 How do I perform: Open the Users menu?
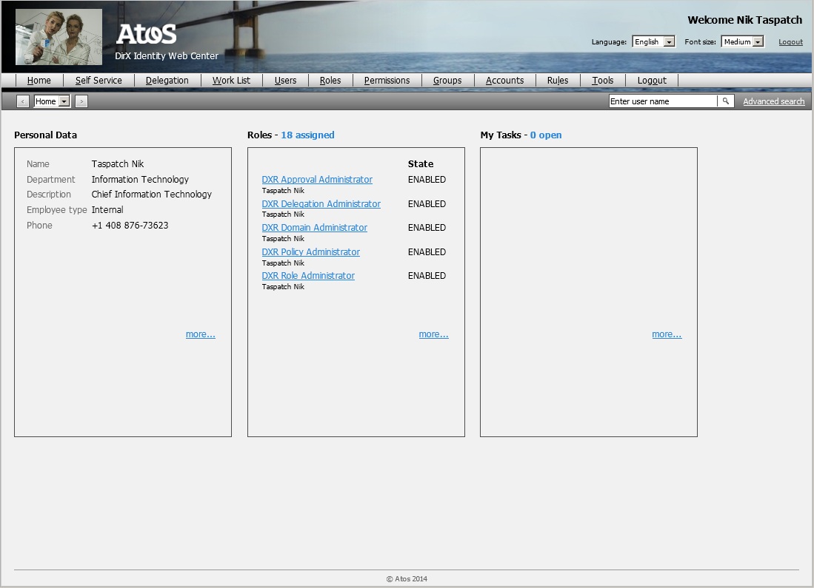coord(285,80)
